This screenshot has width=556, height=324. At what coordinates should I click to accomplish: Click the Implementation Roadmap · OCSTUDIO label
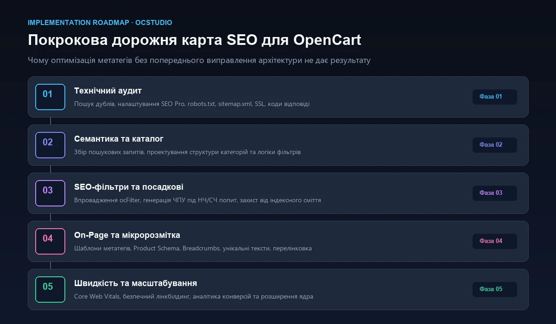[x=100, y=23]
